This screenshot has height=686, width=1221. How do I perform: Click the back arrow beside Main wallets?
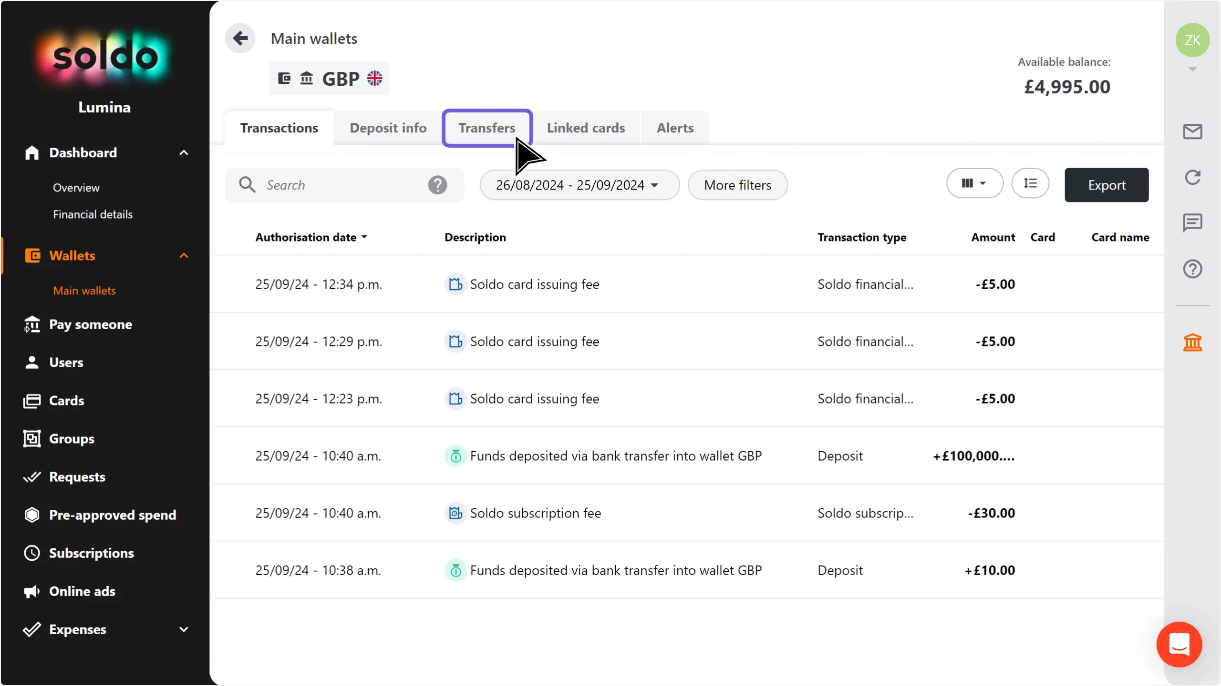(x=240, y=38)
